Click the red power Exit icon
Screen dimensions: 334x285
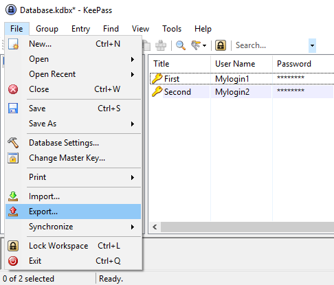[13, 261]
